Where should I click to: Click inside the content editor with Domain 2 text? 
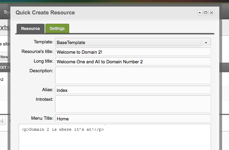click(115, 137)
